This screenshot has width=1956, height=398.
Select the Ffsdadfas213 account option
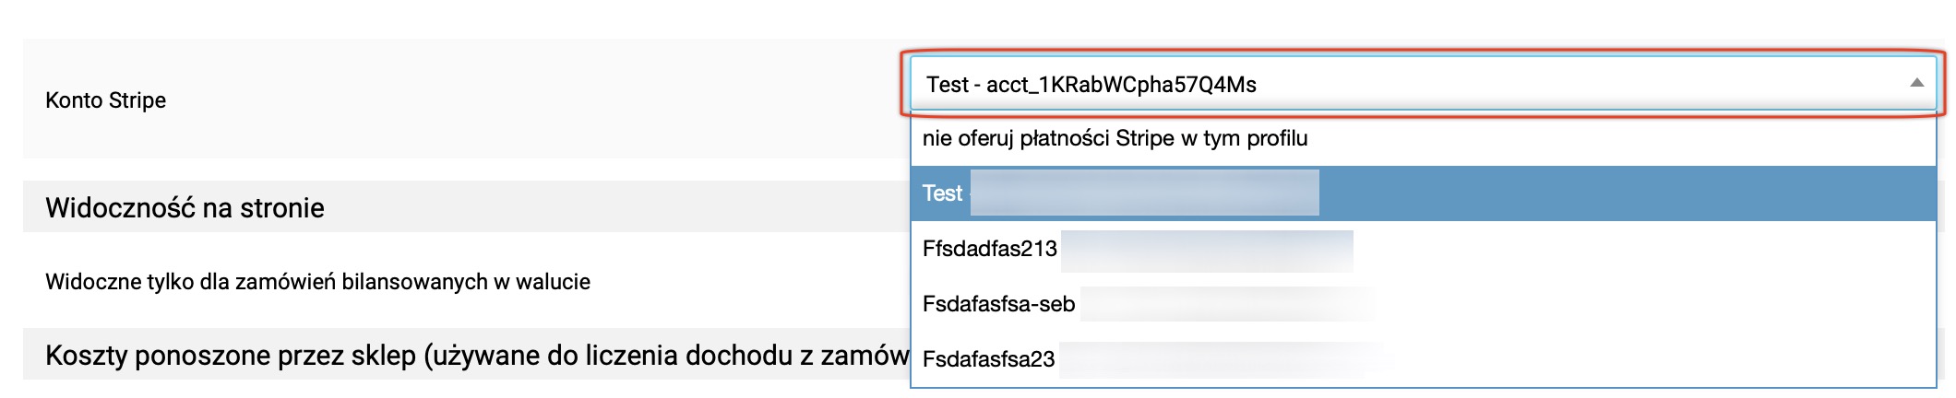pyautogui.click(x=989, y=249)
